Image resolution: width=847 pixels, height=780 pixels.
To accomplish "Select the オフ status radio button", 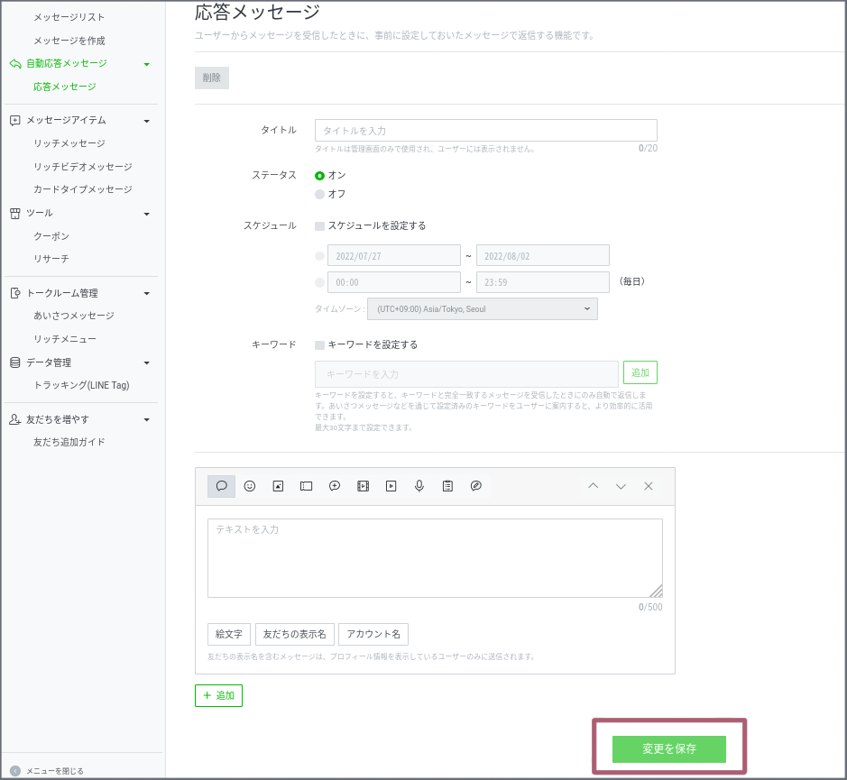I will (x=319, y=194).
